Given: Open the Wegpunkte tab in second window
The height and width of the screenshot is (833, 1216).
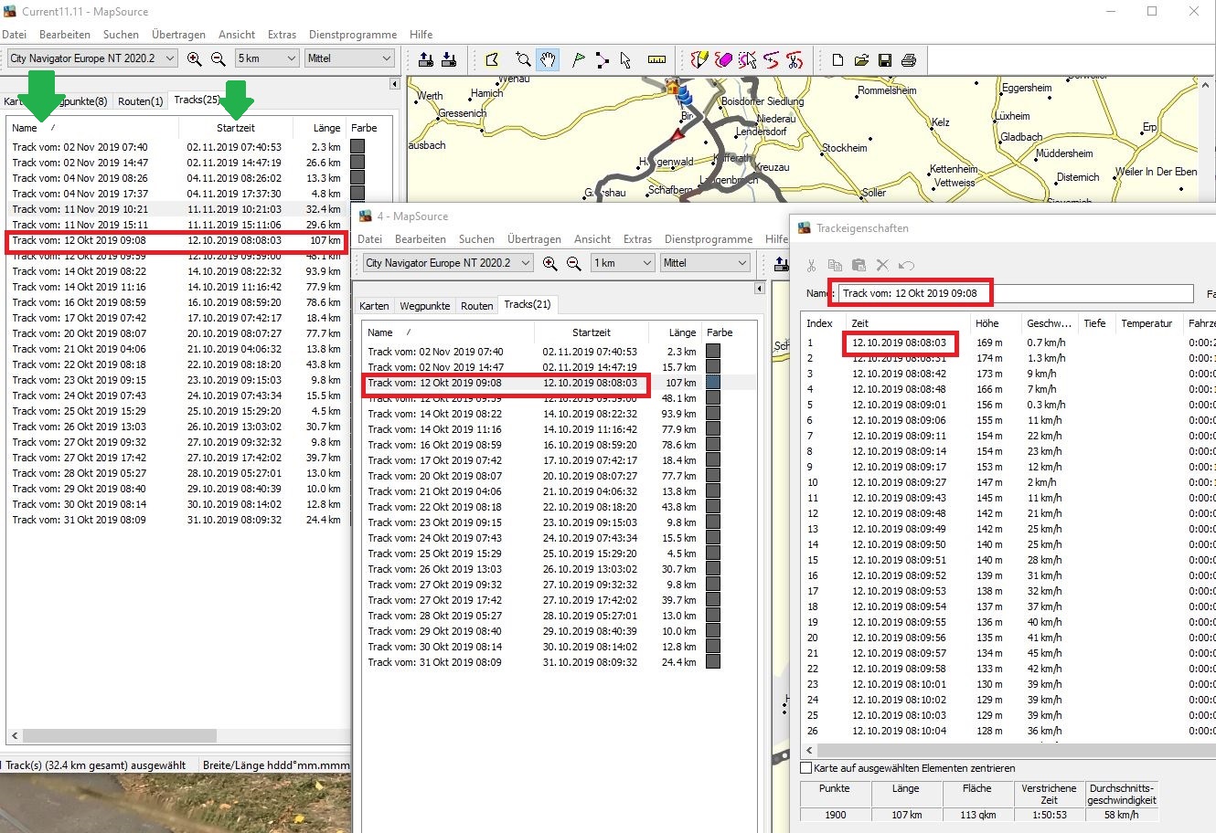Looking at the screenshot, I should pos(424,306).
